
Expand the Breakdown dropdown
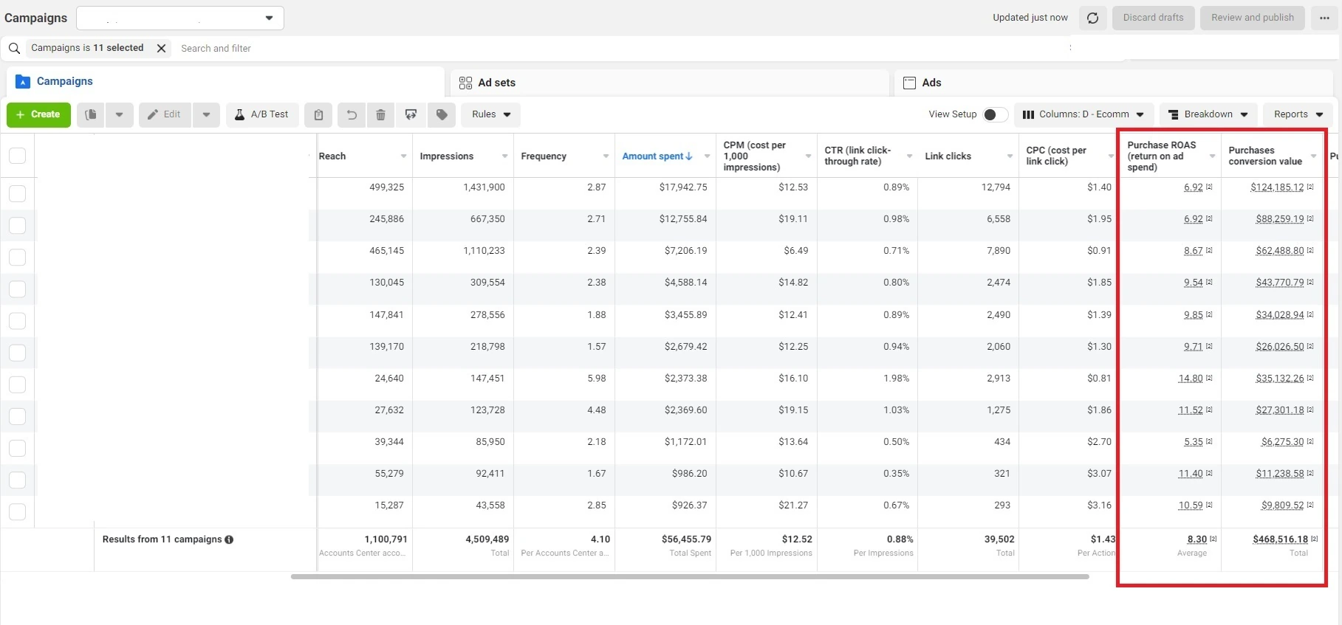1208,114
